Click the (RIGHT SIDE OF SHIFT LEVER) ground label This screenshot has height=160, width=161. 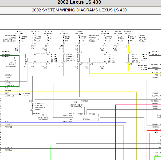[x=76, y=106]
